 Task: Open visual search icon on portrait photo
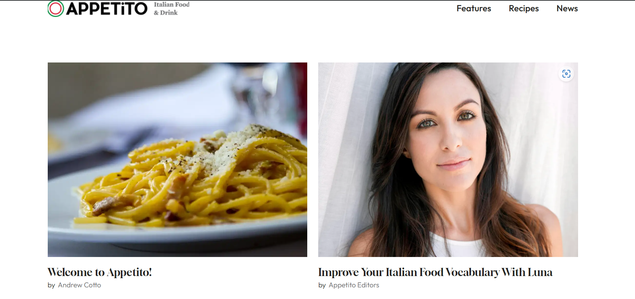tap(566, 73)
